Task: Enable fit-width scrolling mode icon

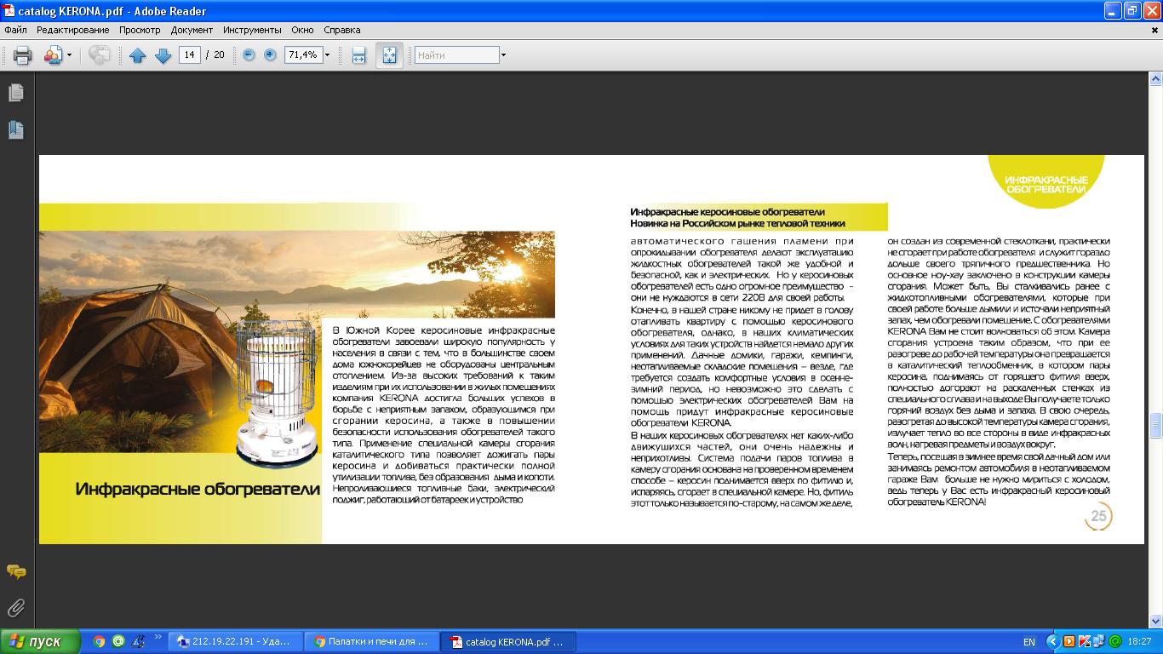Action: 358,55
